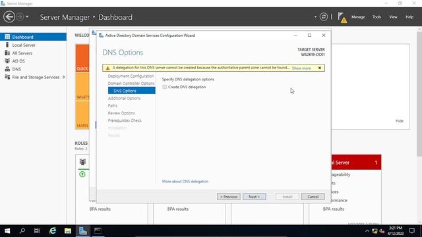
Task: Launch Internet Explorer from taskbar
Action: coord(53,231)
